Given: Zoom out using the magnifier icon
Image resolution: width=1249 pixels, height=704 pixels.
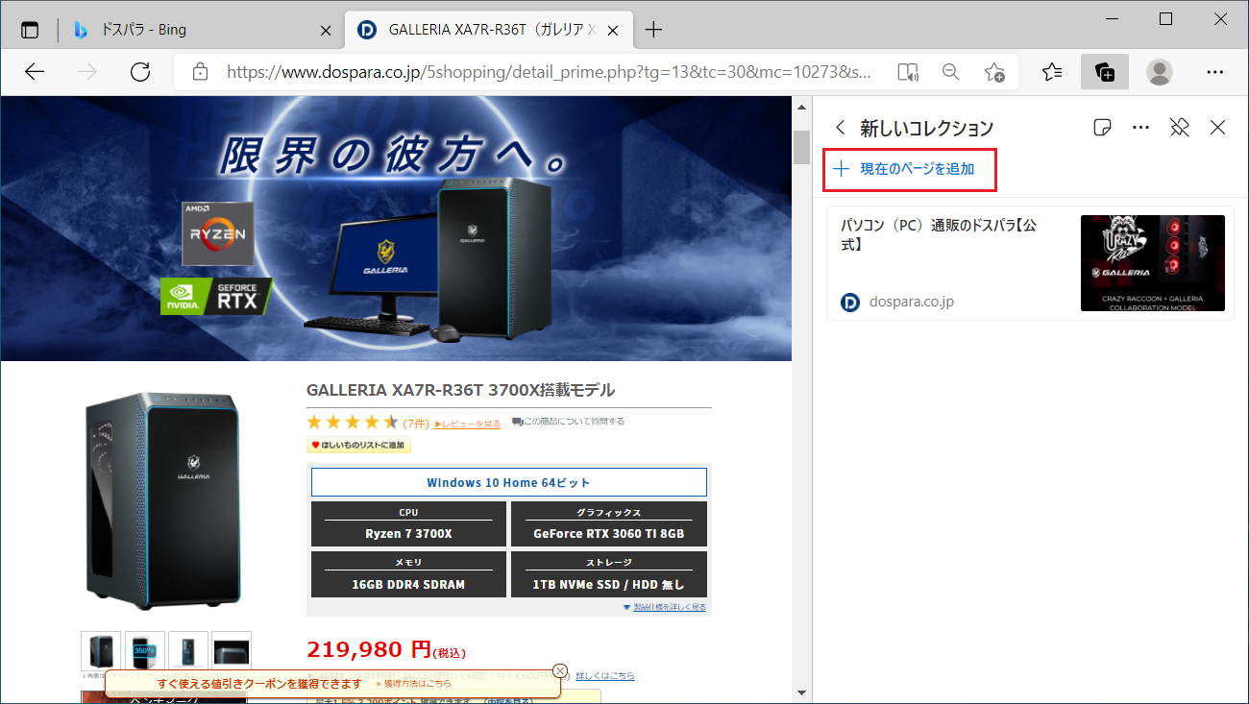Looking at the screenshot, I should pyautogui.click(x=950, y=72).
